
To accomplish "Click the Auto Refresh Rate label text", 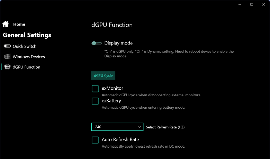I will 120,140.
